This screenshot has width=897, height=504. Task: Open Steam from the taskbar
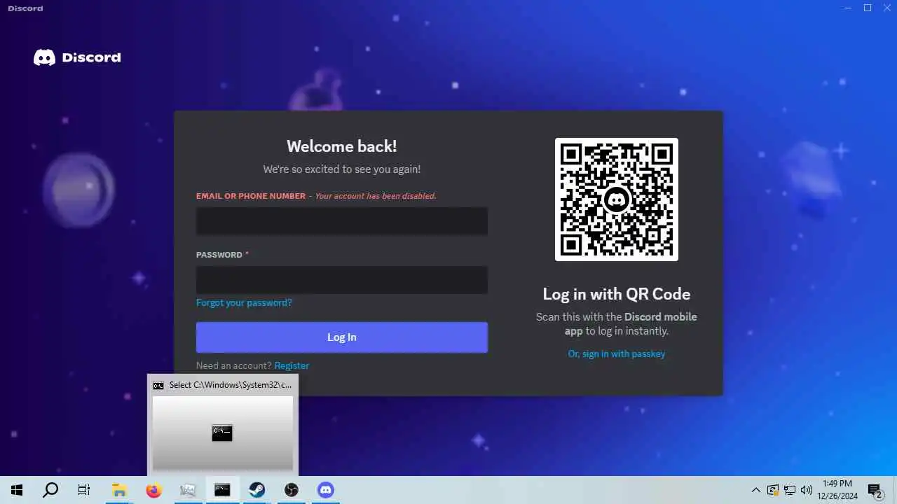click(257, 490)
